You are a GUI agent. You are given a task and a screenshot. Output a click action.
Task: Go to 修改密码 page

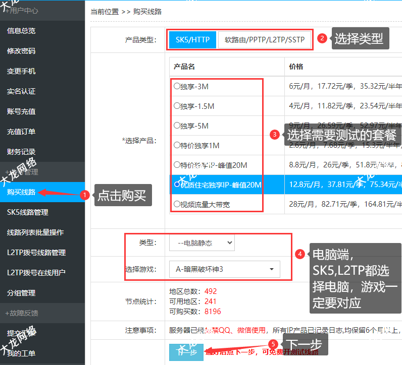(x=21, y=51)
